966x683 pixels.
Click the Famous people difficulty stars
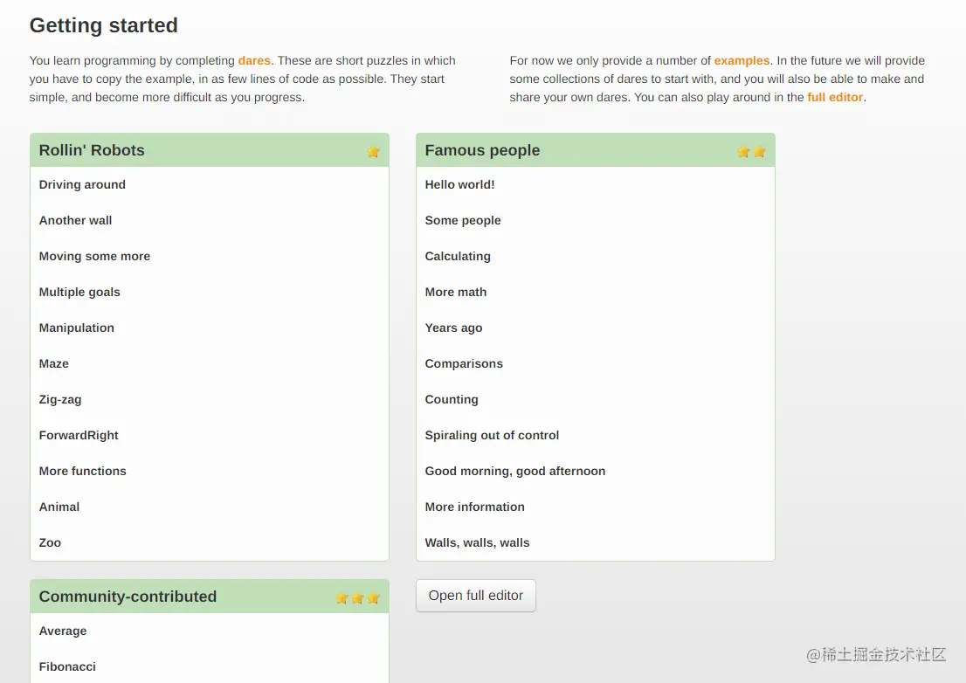(x=751, y=151)
